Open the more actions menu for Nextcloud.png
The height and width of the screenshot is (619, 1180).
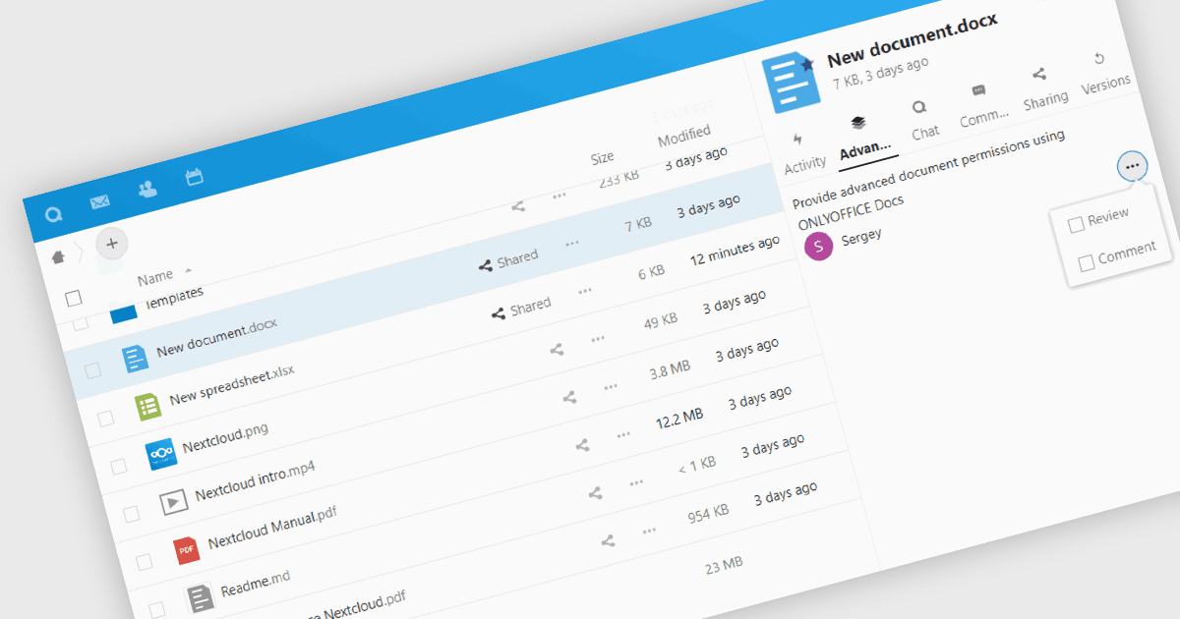[598, 338]
